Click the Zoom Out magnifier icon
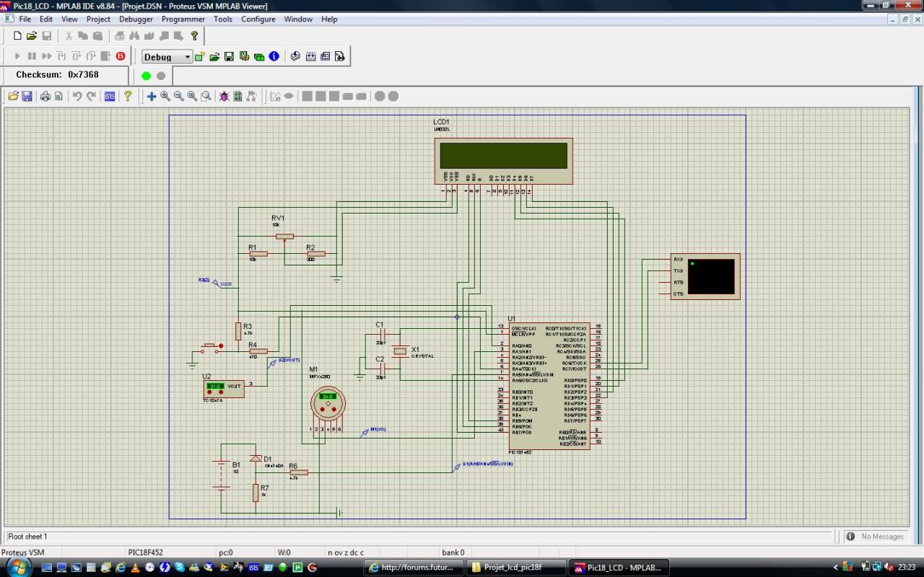The height and width of the screenshot is (577, 924). (x=179, y=96)
